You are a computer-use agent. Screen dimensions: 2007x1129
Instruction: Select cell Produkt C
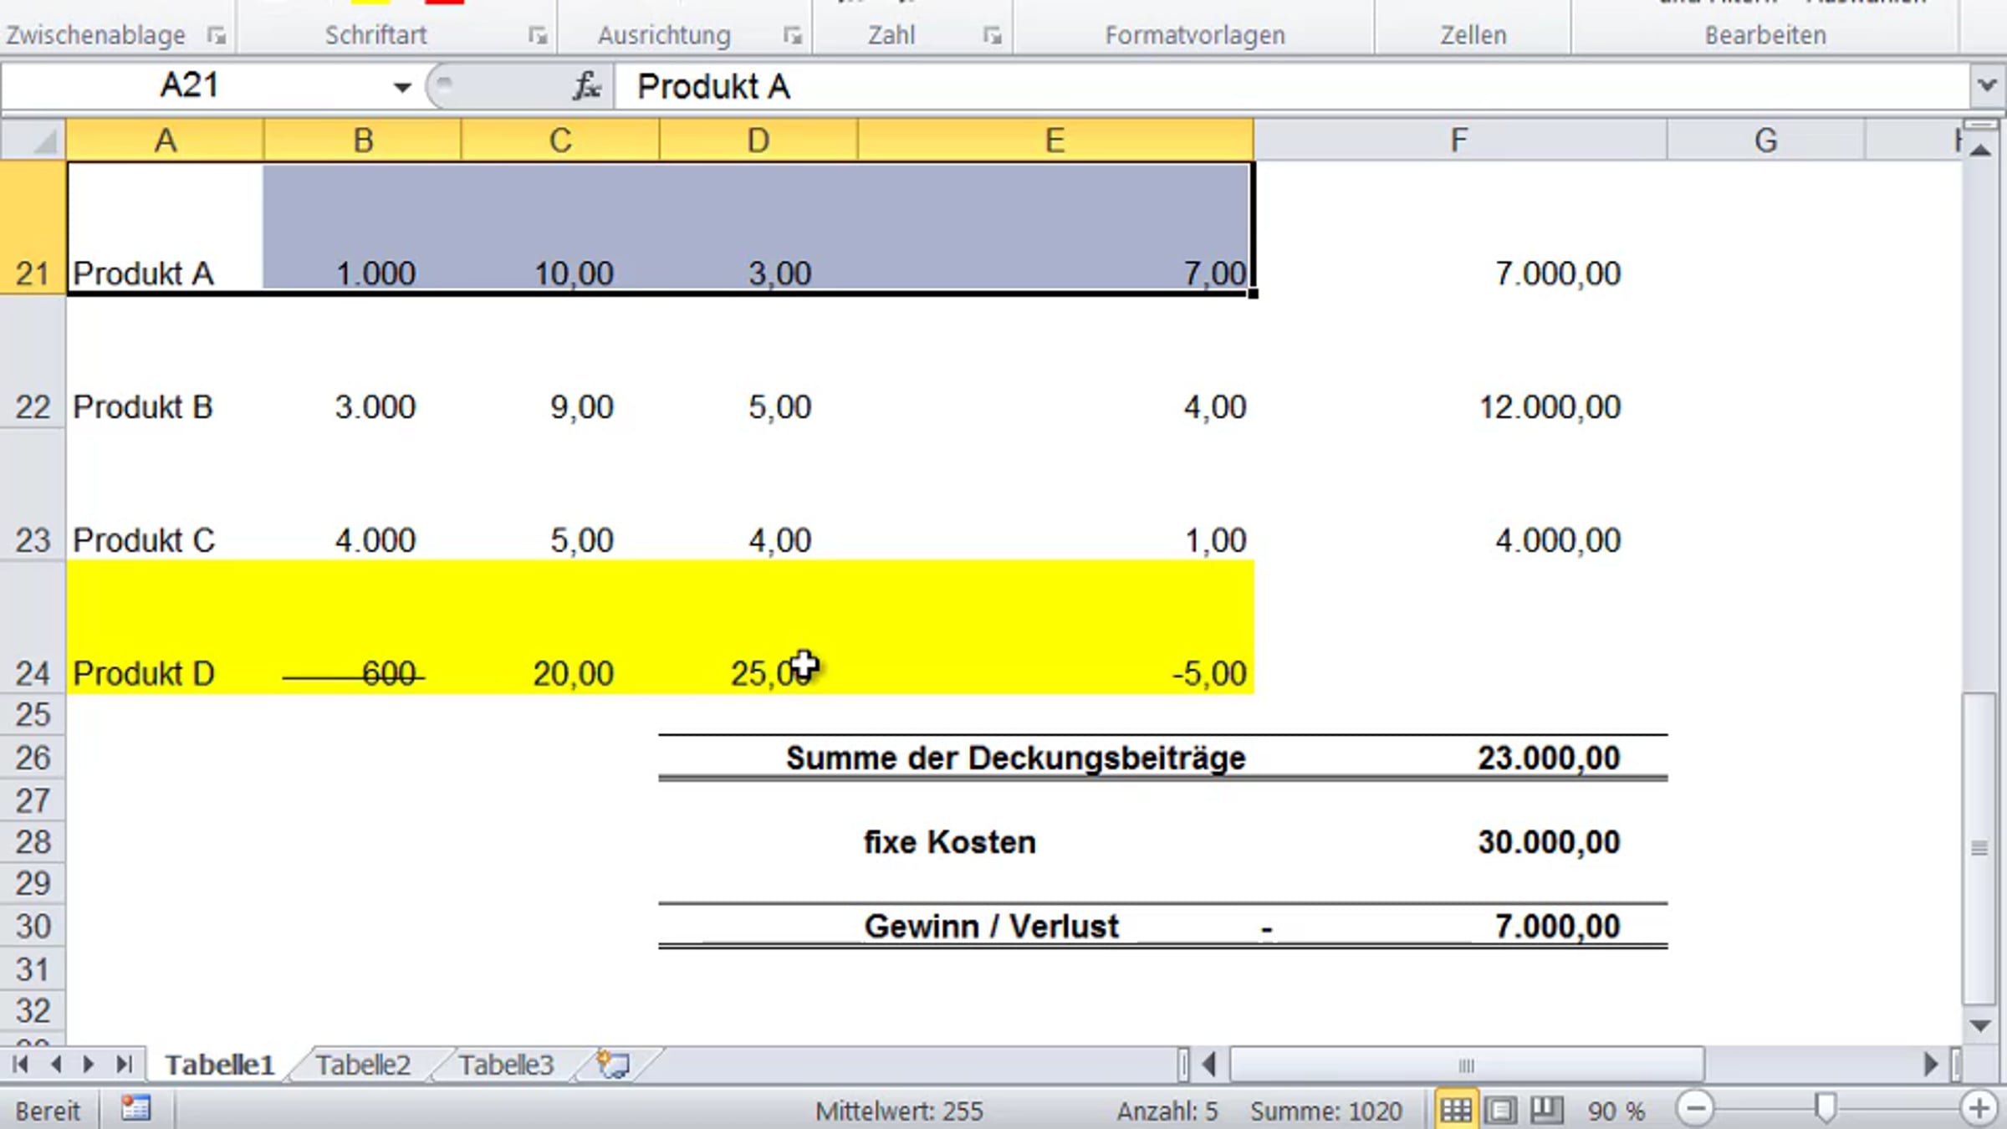tap(165, 494)
